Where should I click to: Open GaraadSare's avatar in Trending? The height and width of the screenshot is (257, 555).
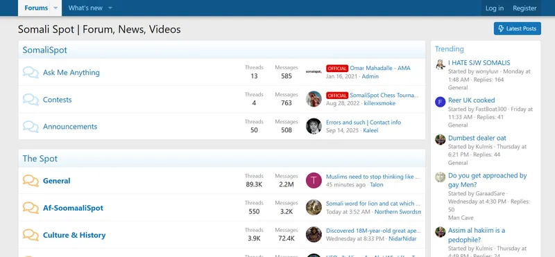coord(440,177)
